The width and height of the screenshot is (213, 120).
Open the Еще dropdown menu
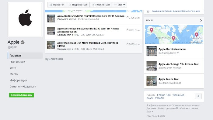119,5
